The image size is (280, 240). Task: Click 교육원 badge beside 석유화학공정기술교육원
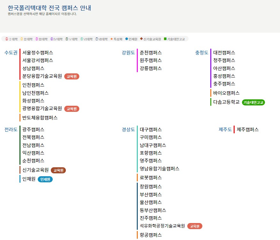195,226
